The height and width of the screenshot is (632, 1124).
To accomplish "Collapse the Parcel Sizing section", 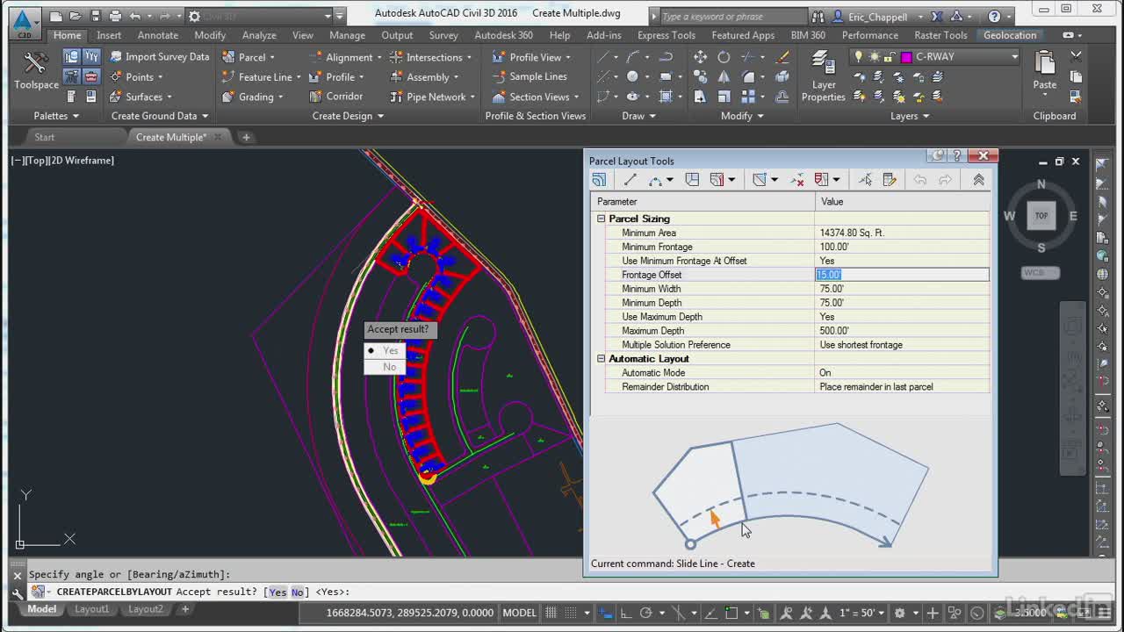I will [x=602, y=219].
